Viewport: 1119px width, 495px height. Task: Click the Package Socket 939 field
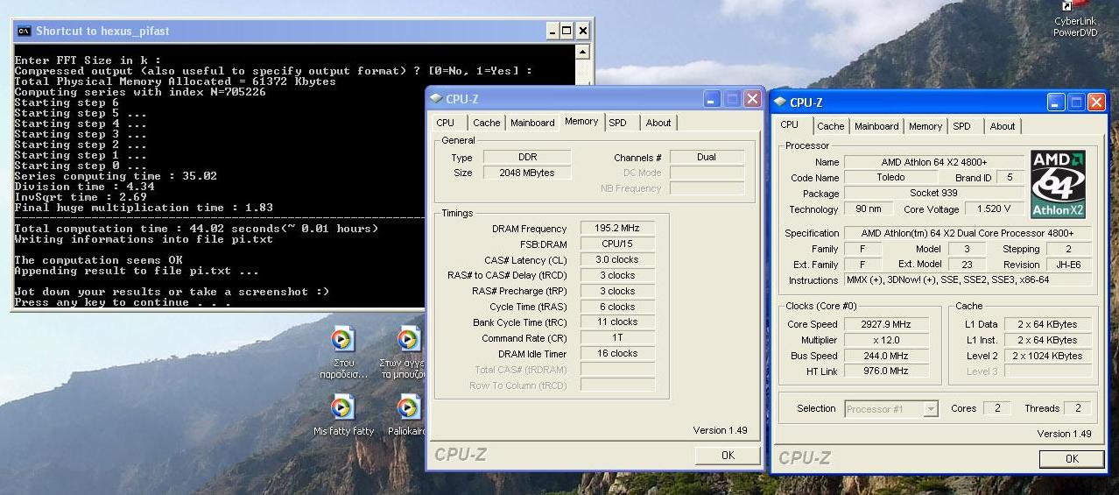(x=933, y=194)
